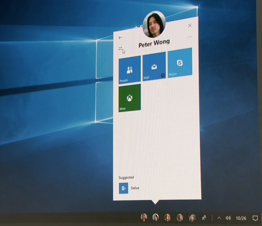Open the volume speaker control

(x=228, y=218)
